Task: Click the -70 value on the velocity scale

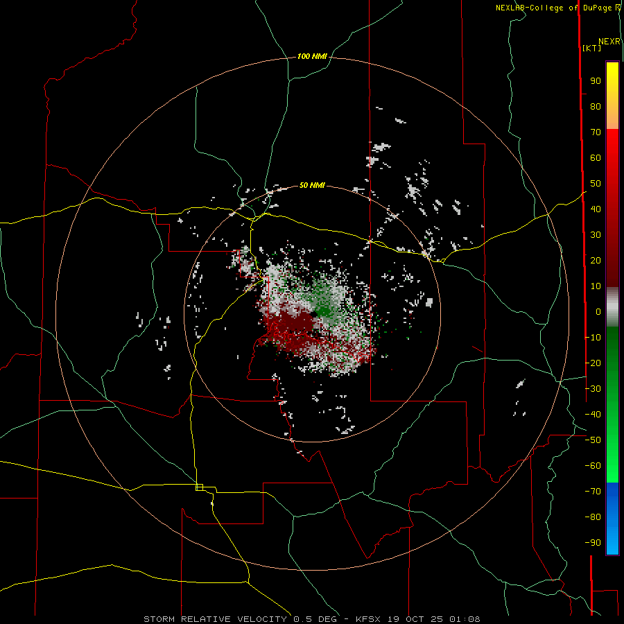Action: tap(593, 492)
